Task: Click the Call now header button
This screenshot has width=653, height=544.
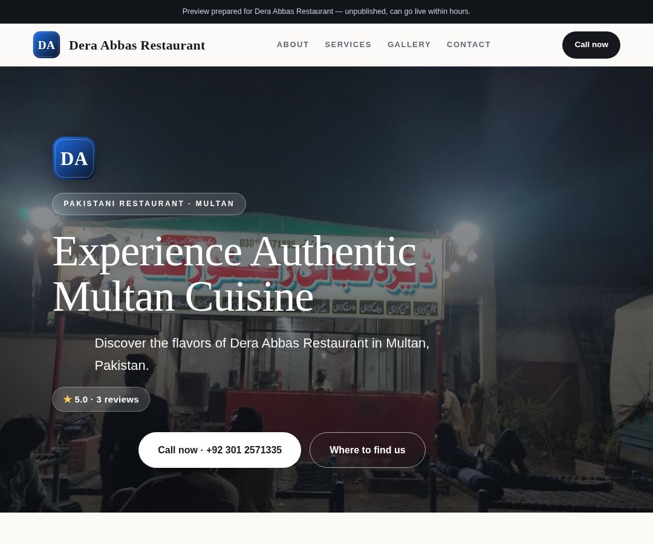Action: [591, 45]
